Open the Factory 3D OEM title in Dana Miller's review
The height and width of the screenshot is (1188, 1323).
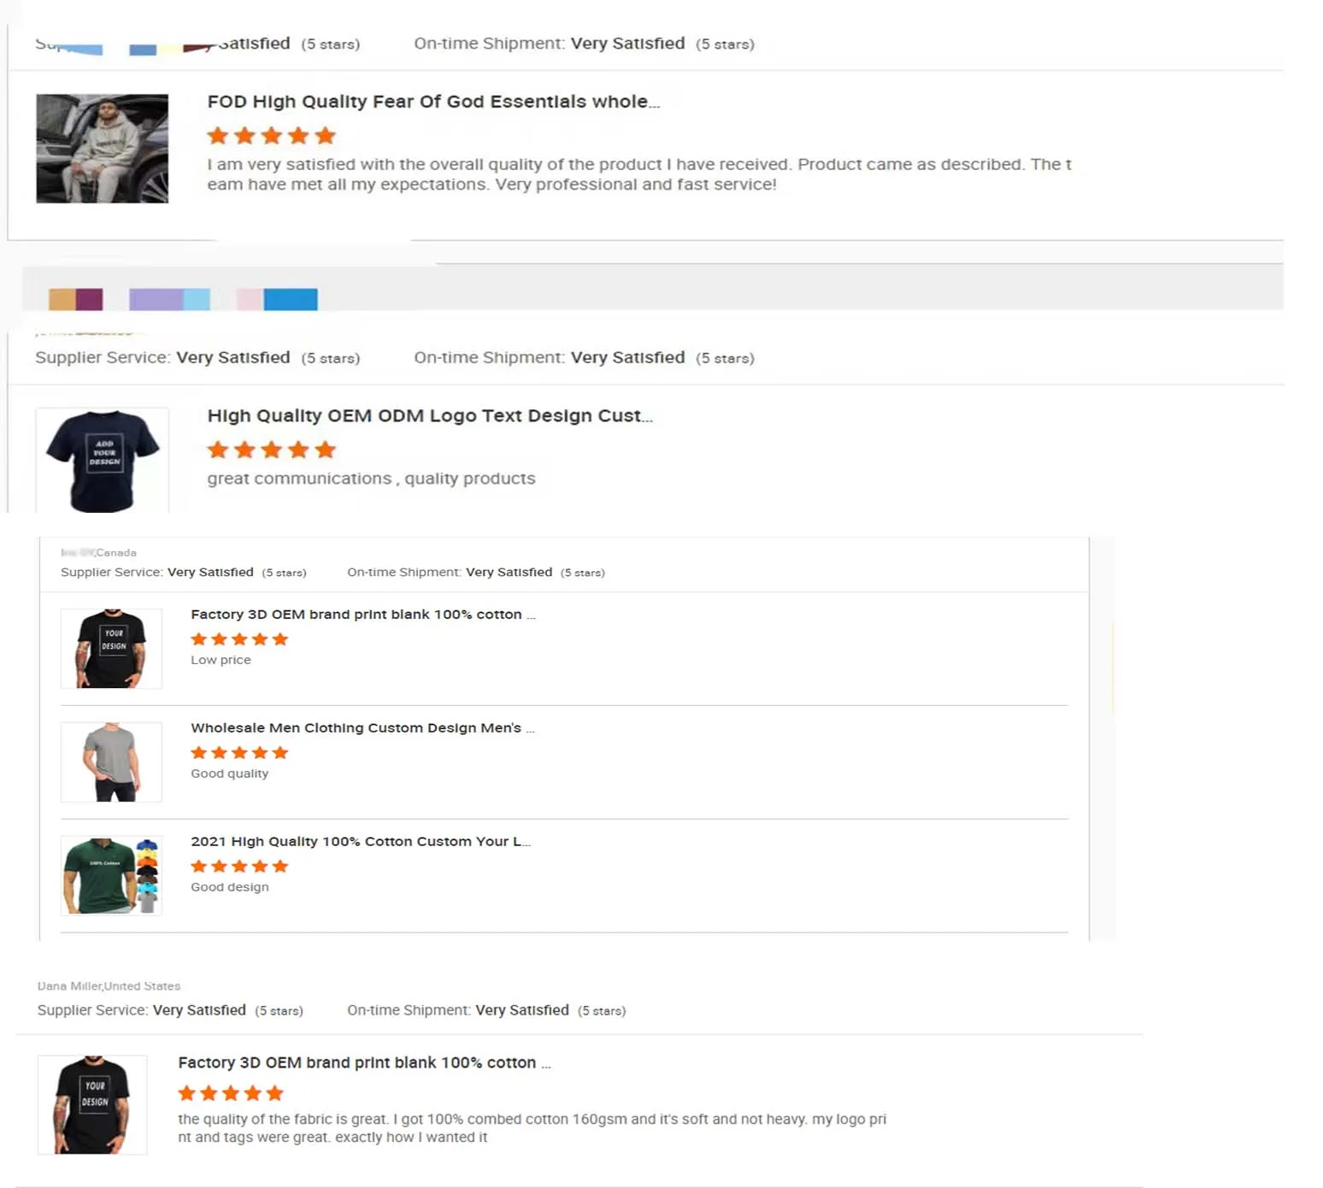click(363, 1062)
